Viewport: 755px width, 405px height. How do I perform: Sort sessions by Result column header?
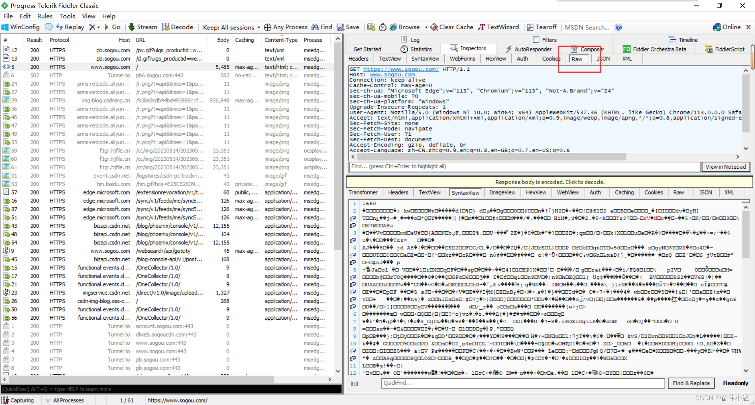pyautogui.click(x=34, y=40)
